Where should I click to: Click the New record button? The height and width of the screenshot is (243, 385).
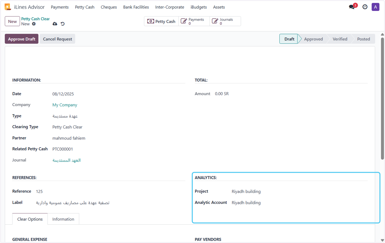(x=13, y=21)
